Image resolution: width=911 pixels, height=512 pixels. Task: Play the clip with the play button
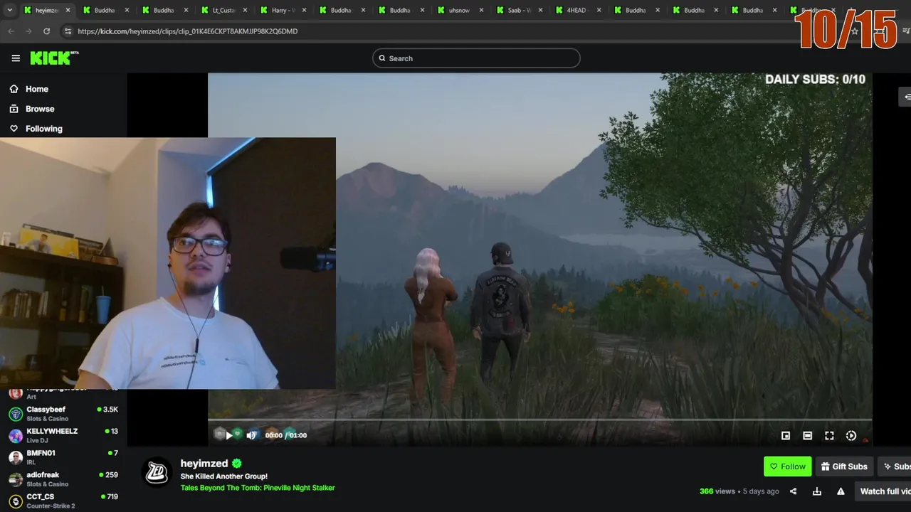(228, 435)
